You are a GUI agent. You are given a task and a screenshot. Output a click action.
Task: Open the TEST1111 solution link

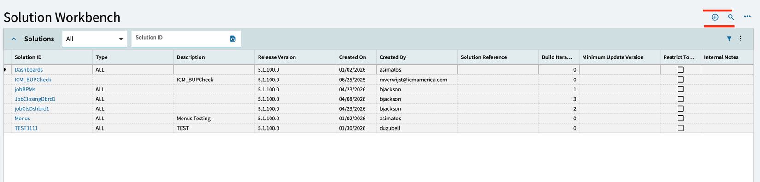click(26, 128)
